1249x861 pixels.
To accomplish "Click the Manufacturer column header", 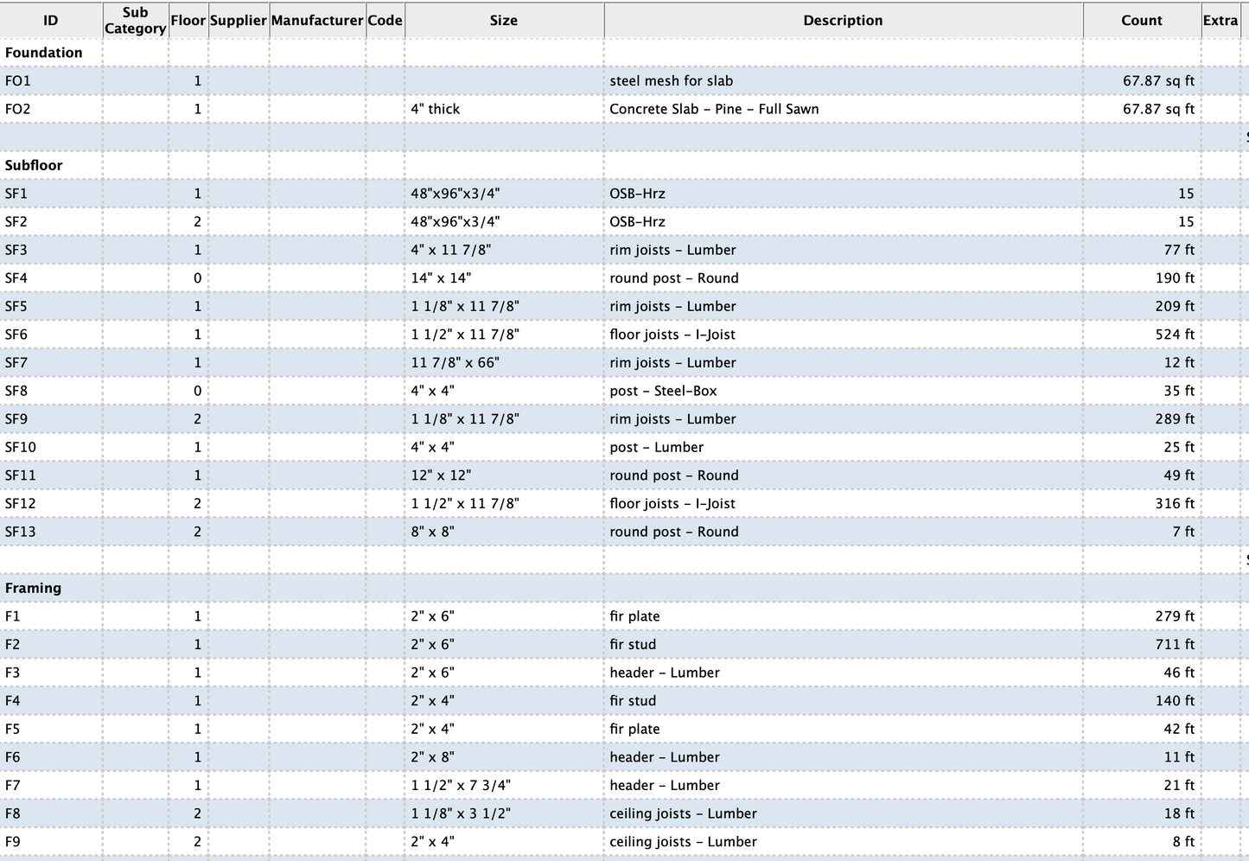I will pyautogui.click(x=317, y=21).
